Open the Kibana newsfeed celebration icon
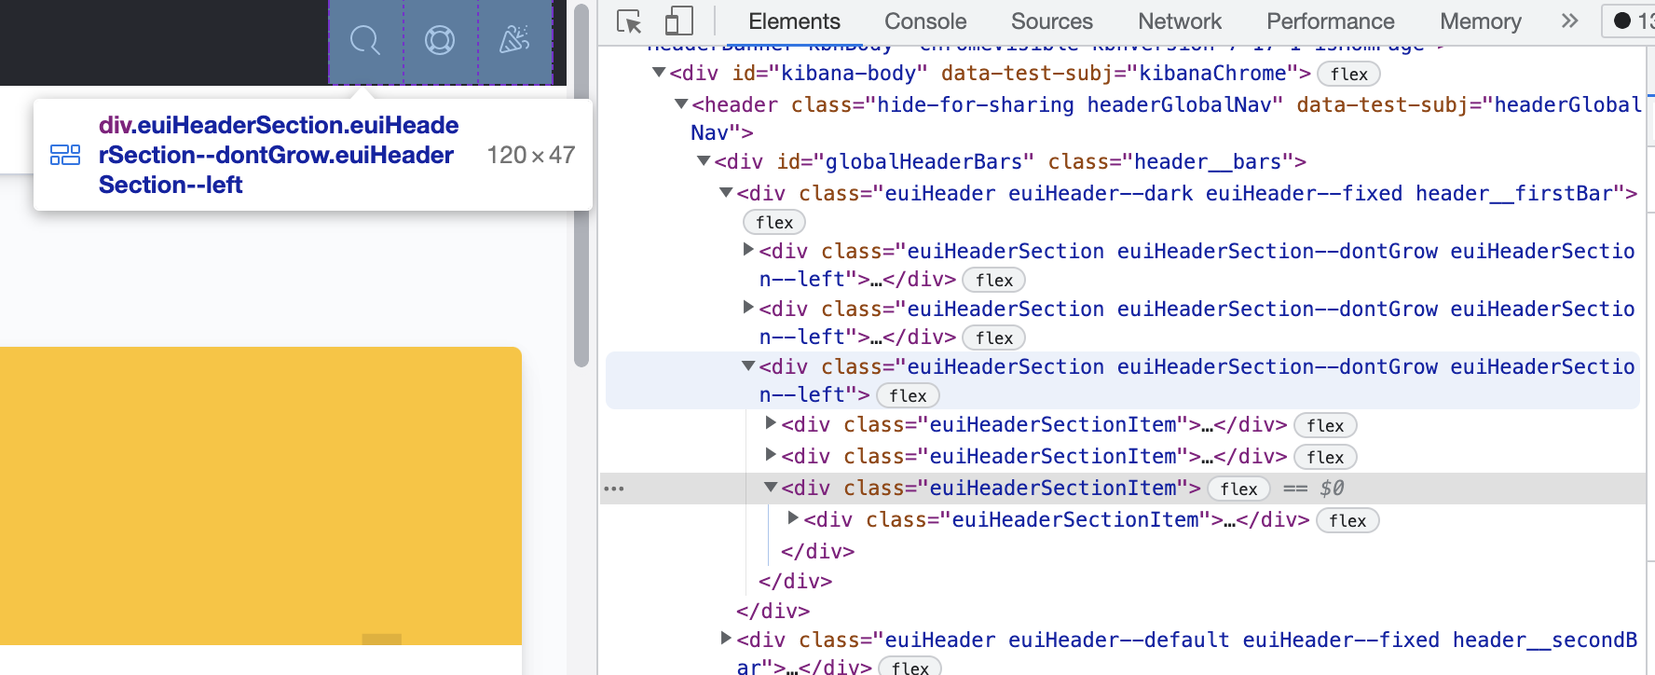This screenshot has height=675, width=1655. point(514,40)
